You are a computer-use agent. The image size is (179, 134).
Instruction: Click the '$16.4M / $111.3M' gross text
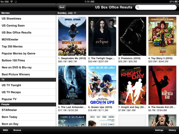[98, 110]
